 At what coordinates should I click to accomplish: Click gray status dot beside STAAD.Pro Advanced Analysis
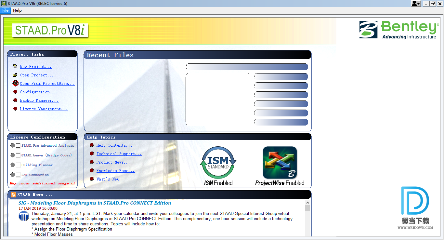pyautogui.click(x=13, y=145)
